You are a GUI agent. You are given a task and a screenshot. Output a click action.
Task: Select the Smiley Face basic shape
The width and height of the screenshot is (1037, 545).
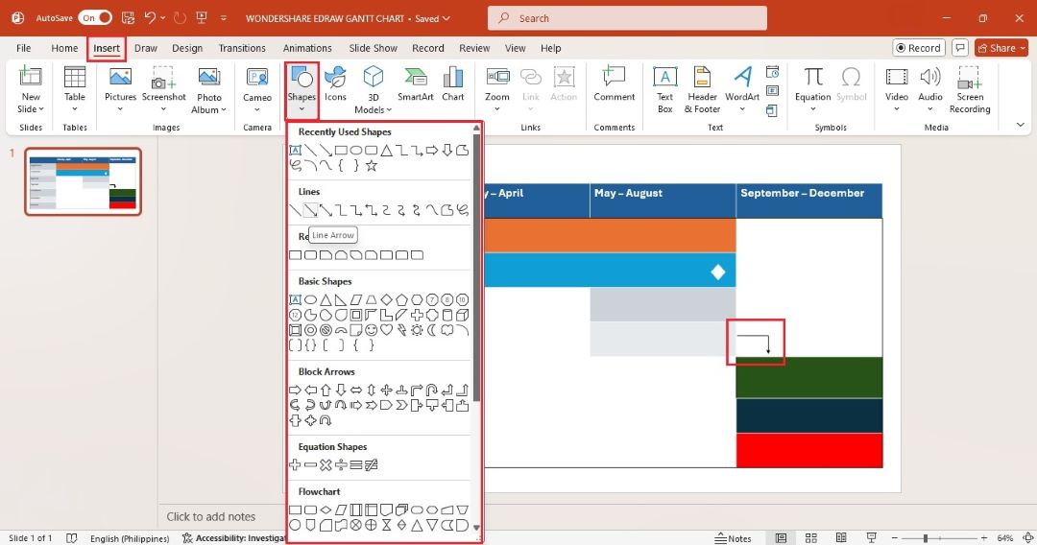pyautogui.click(x=371, y=330)
